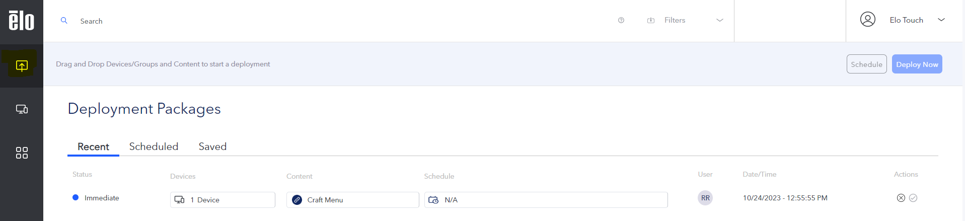Click the blue Immediate status dot
Screen dimensions: 965x221
click(76, 197)
